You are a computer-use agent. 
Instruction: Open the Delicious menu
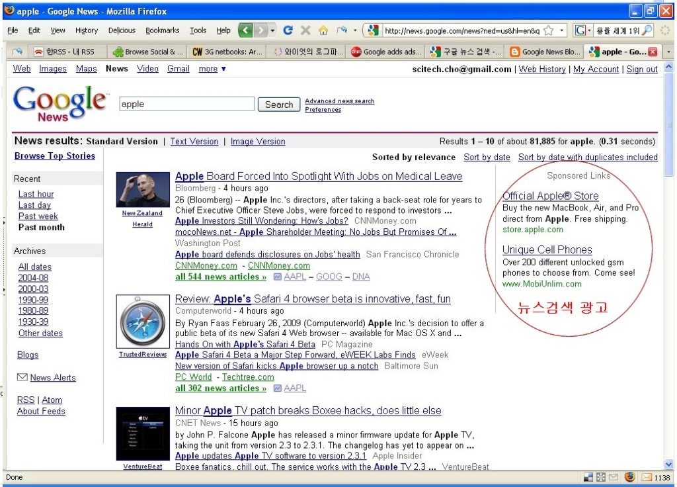pos(122,30)
